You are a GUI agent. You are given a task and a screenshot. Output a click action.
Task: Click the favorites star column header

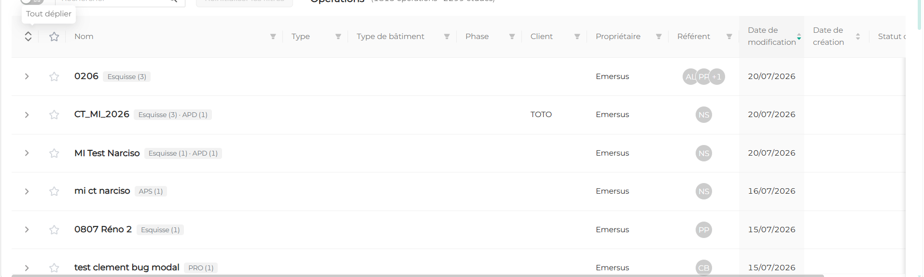tap(54, 37)
